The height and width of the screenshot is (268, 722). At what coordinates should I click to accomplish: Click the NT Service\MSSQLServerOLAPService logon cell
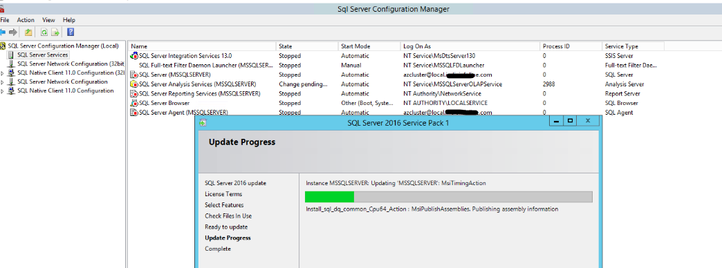452,84
